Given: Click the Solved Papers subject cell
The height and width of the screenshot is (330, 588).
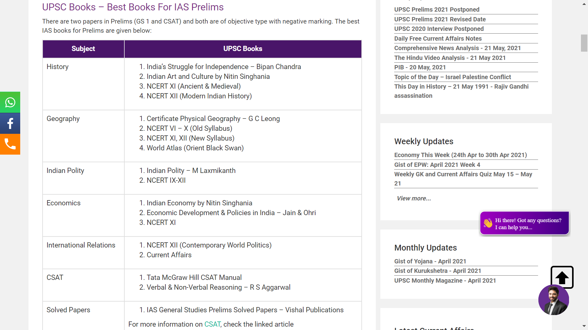Looking at the screenshot, I should (x=83, y=316).
